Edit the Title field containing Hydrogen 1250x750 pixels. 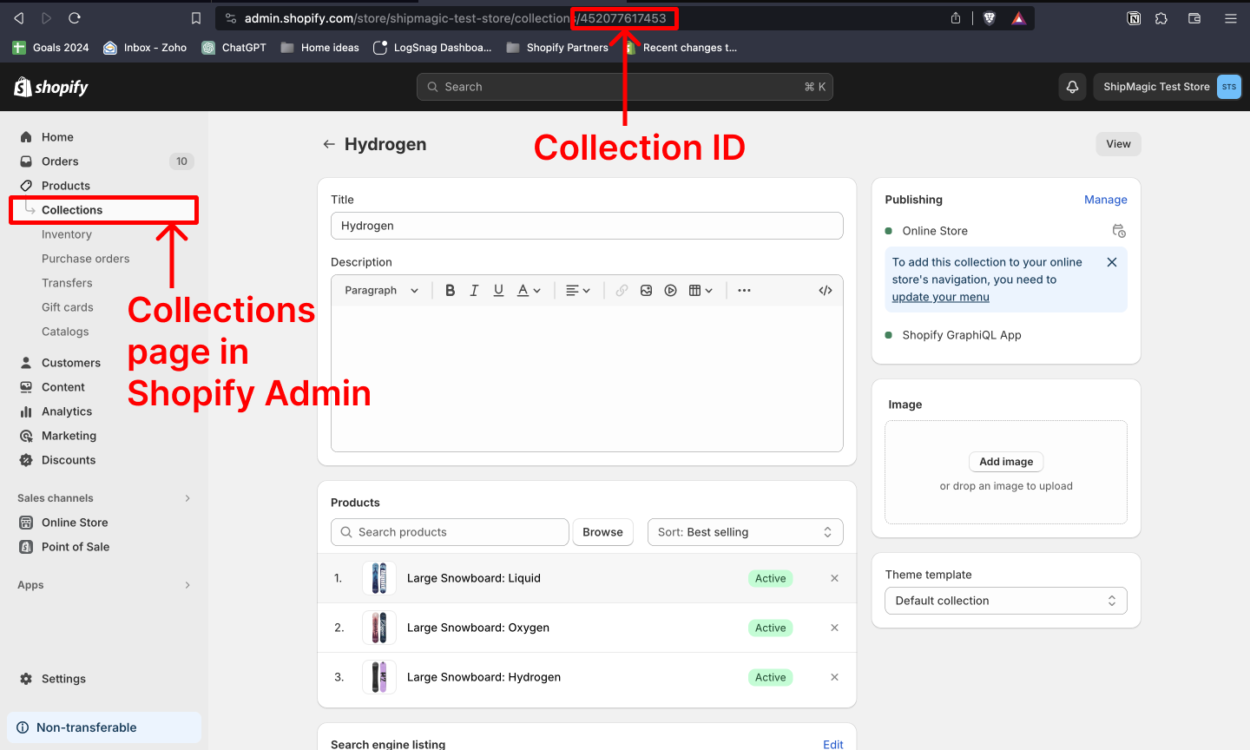(x=587, y=226)
